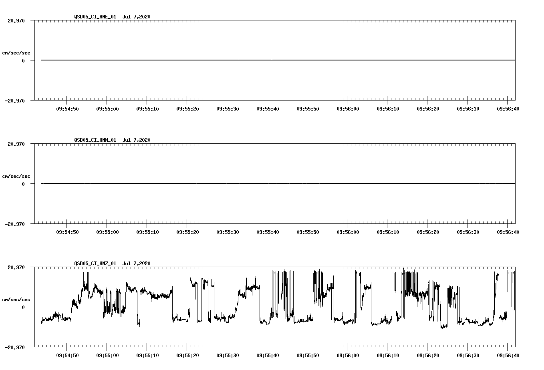Click the cm/sec/sec unit label of HNZ plot
Viewport: 544px width, 370px height.
click(x=16, y=300)
